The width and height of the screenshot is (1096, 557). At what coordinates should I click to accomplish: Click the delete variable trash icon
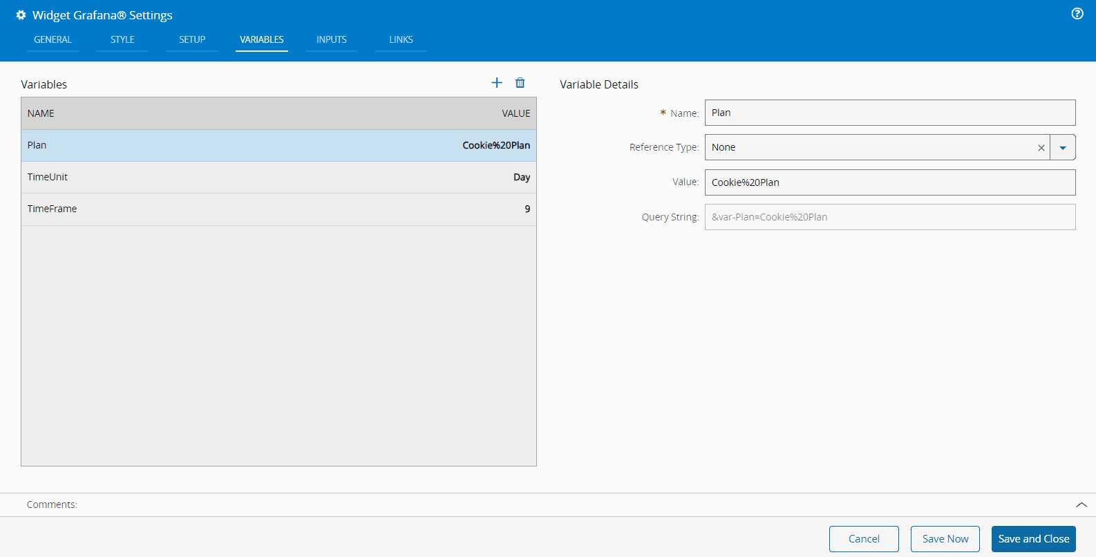tap(520, 83)
